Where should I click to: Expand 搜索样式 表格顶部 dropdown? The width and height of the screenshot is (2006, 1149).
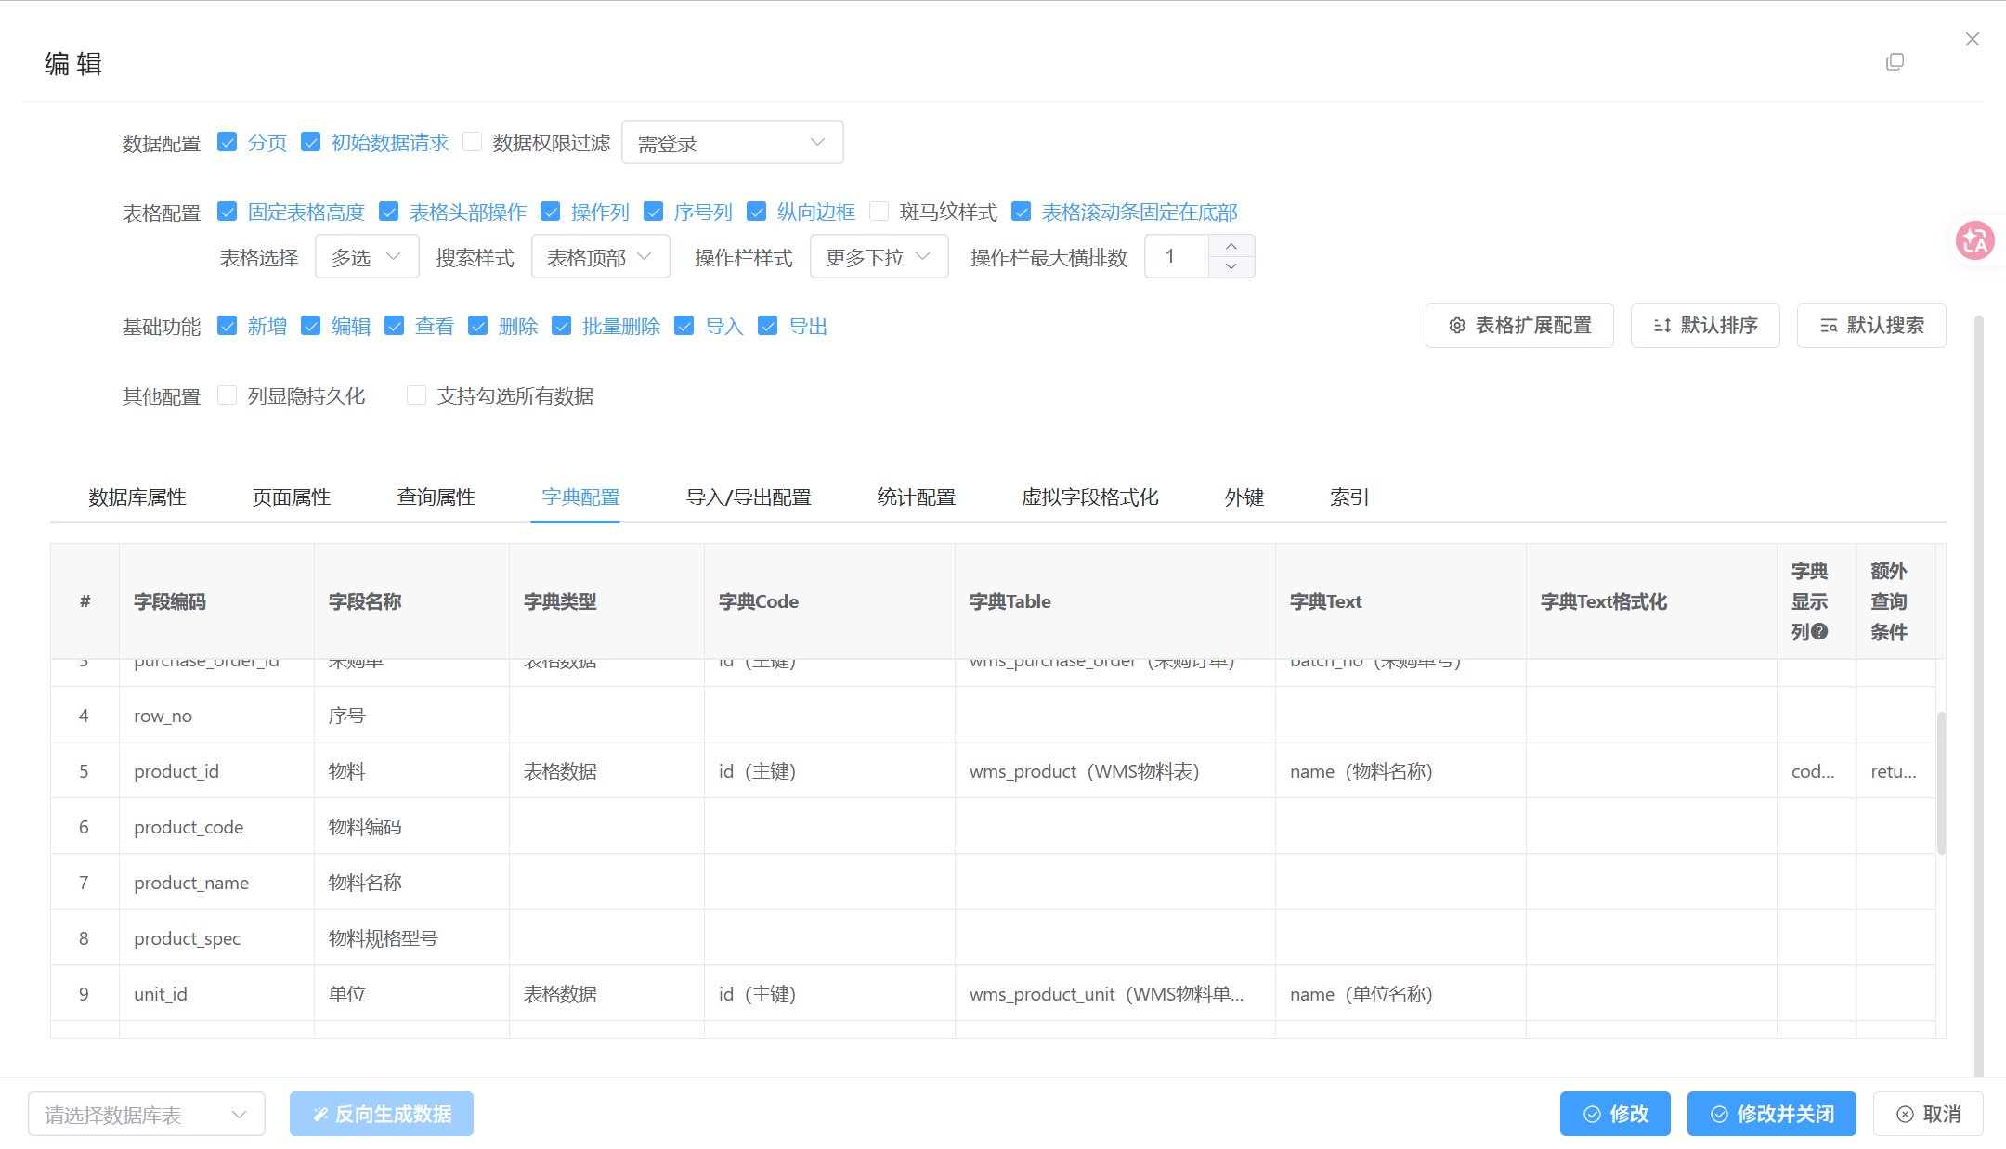[x=600, y=257]
